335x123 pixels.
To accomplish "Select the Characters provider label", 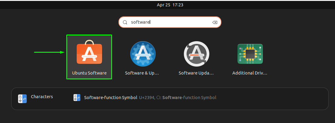I will pos(42,97).
